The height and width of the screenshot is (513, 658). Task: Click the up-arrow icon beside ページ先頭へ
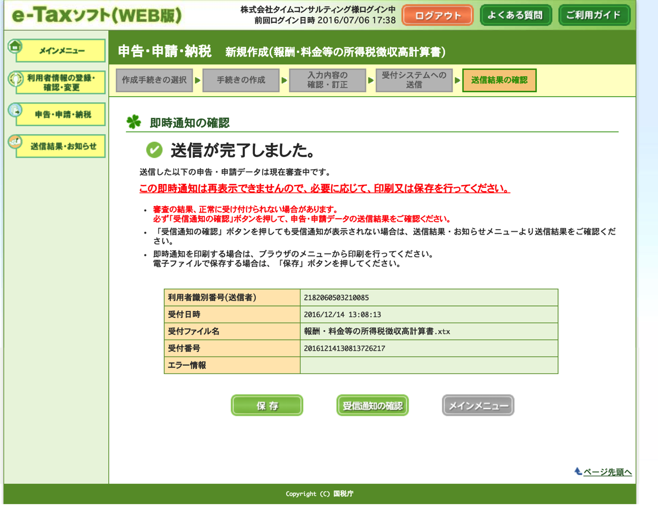pyautogui.click(x=578, y=471)
